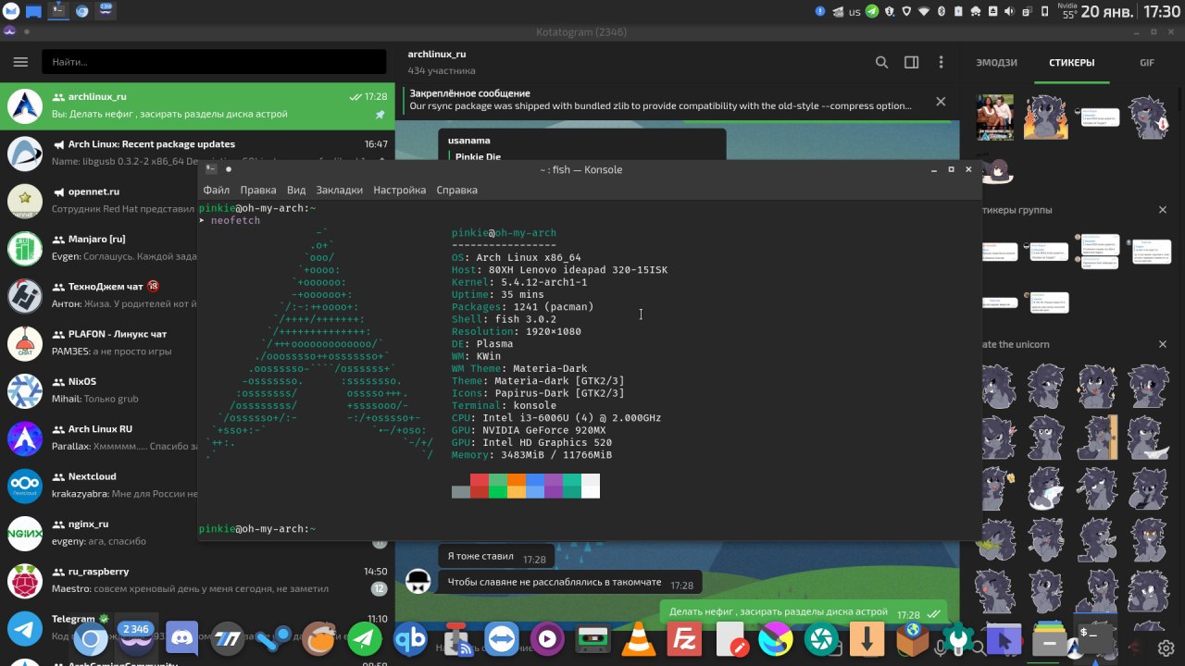1185x666 pixels.
Task: Search messages in archlinux_ru chat
Action: pos(881,62)
